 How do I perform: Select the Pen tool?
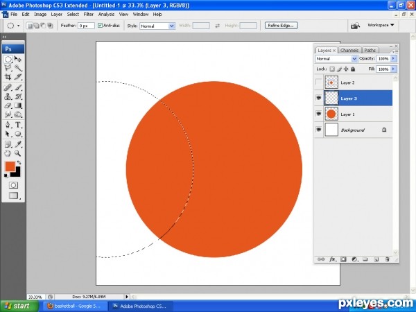(x=8, y=125)
